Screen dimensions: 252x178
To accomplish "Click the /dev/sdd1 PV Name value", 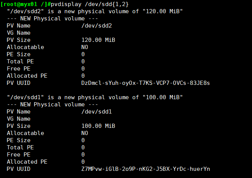I will coord(96,112).
